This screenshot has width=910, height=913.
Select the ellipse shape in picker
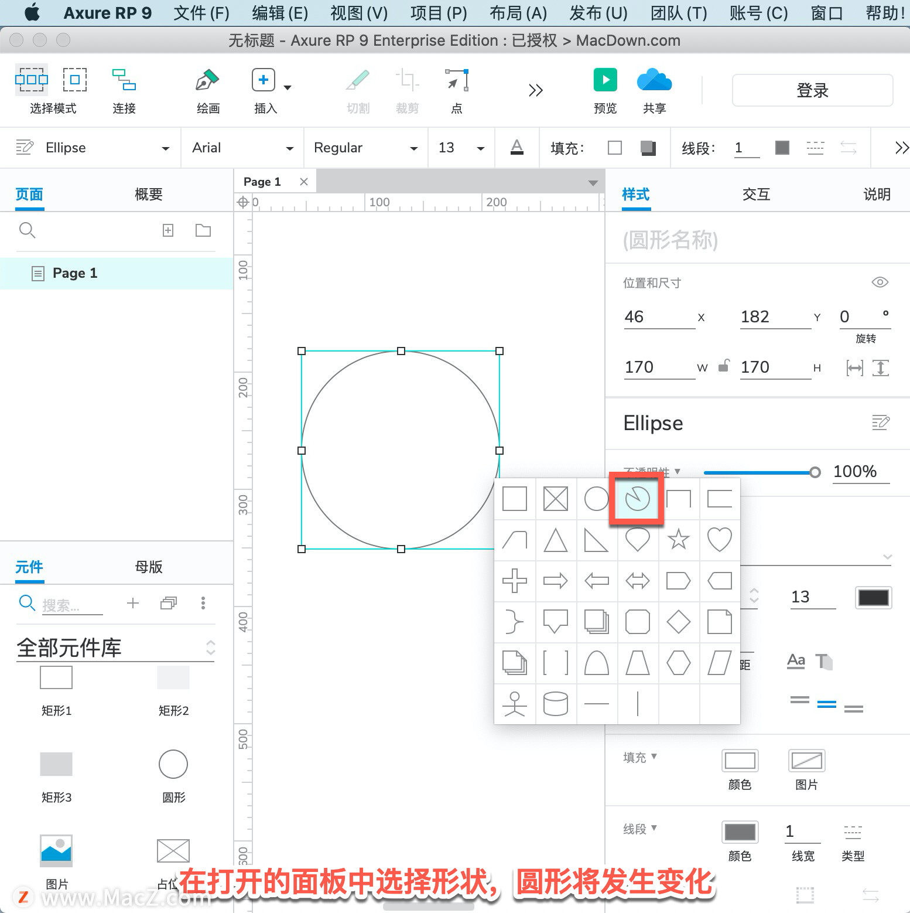pyautogui.click(x=596, y=499)
